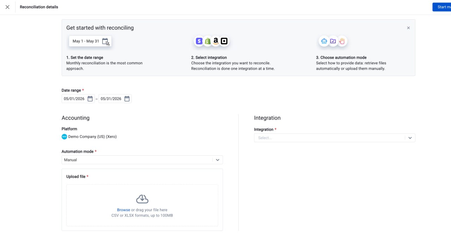The height and width of the screenshot is (240, 451).
Task: Click the Date range label
Action: tap(72, 90)
